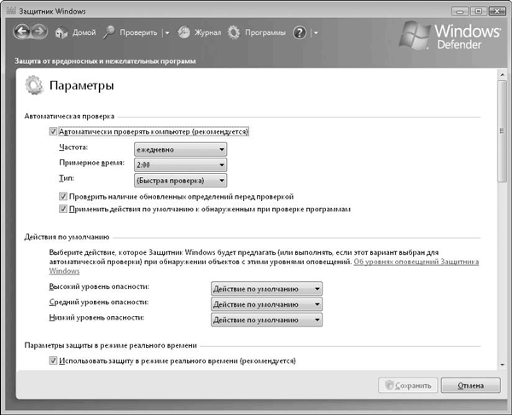Screen dimensions: 512x415
Task: Start scan with Проверить magnifier icon
Action: click(x=109, y=33)
